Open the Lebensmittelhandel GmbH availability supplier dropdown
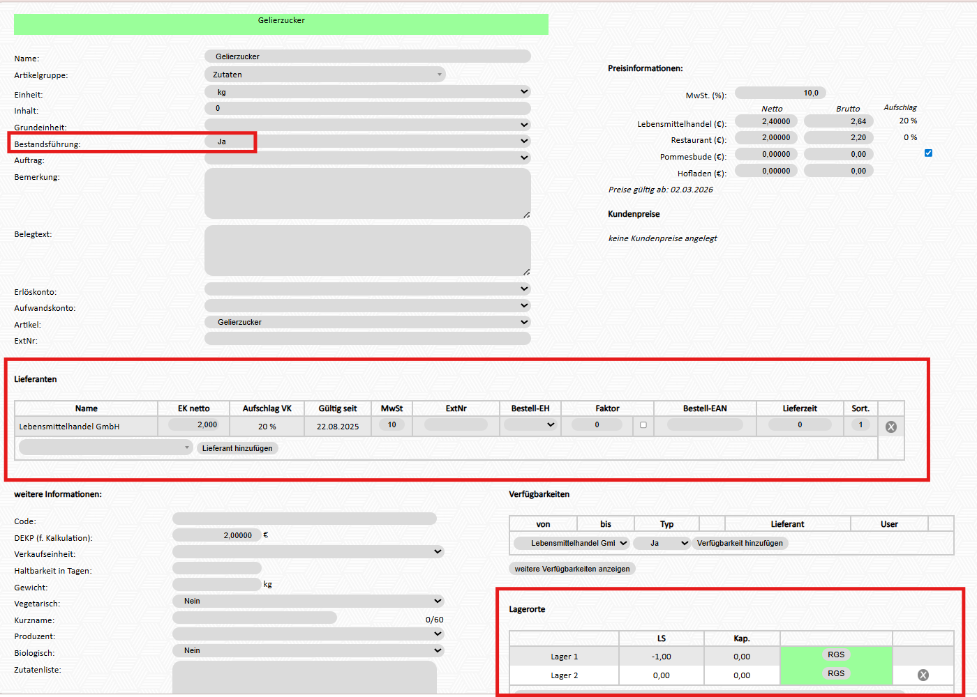This screenshot has width=977, height=697. tap(572, 543)
